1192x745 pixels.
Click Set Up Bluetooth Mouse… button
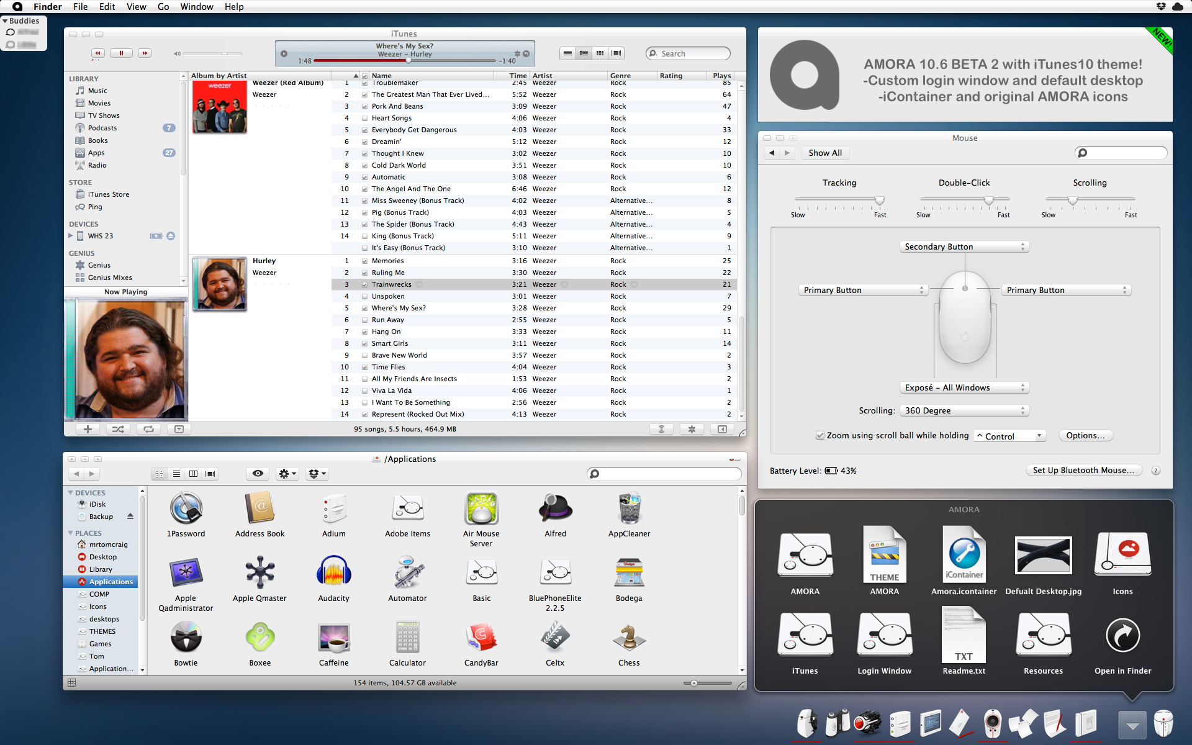click(1083, 471)
